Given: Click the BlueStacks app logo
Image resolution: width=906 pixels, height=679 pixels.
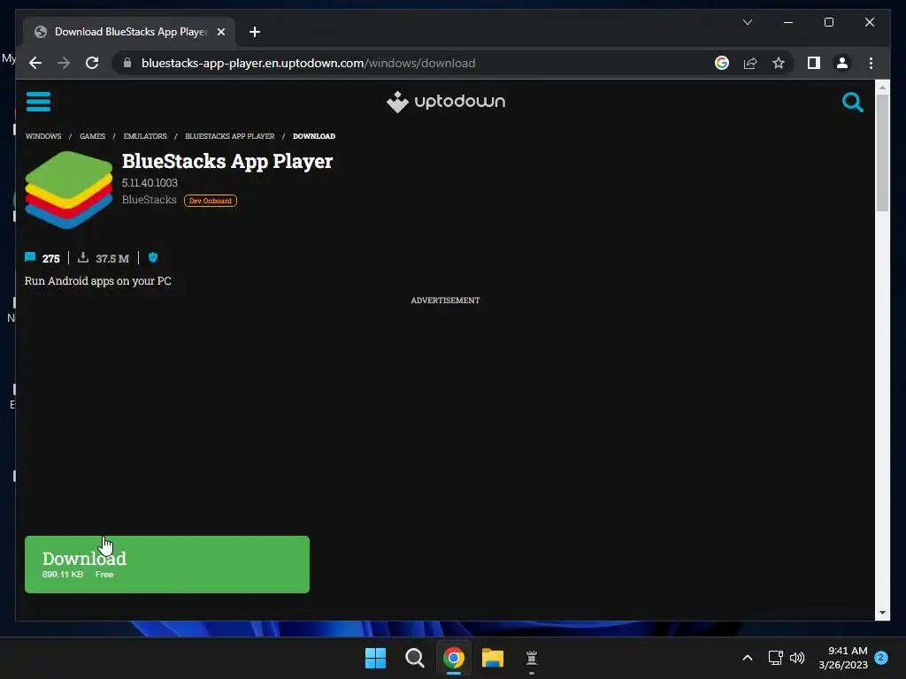Looking at the screenshot, I should (x=69, y=190).
